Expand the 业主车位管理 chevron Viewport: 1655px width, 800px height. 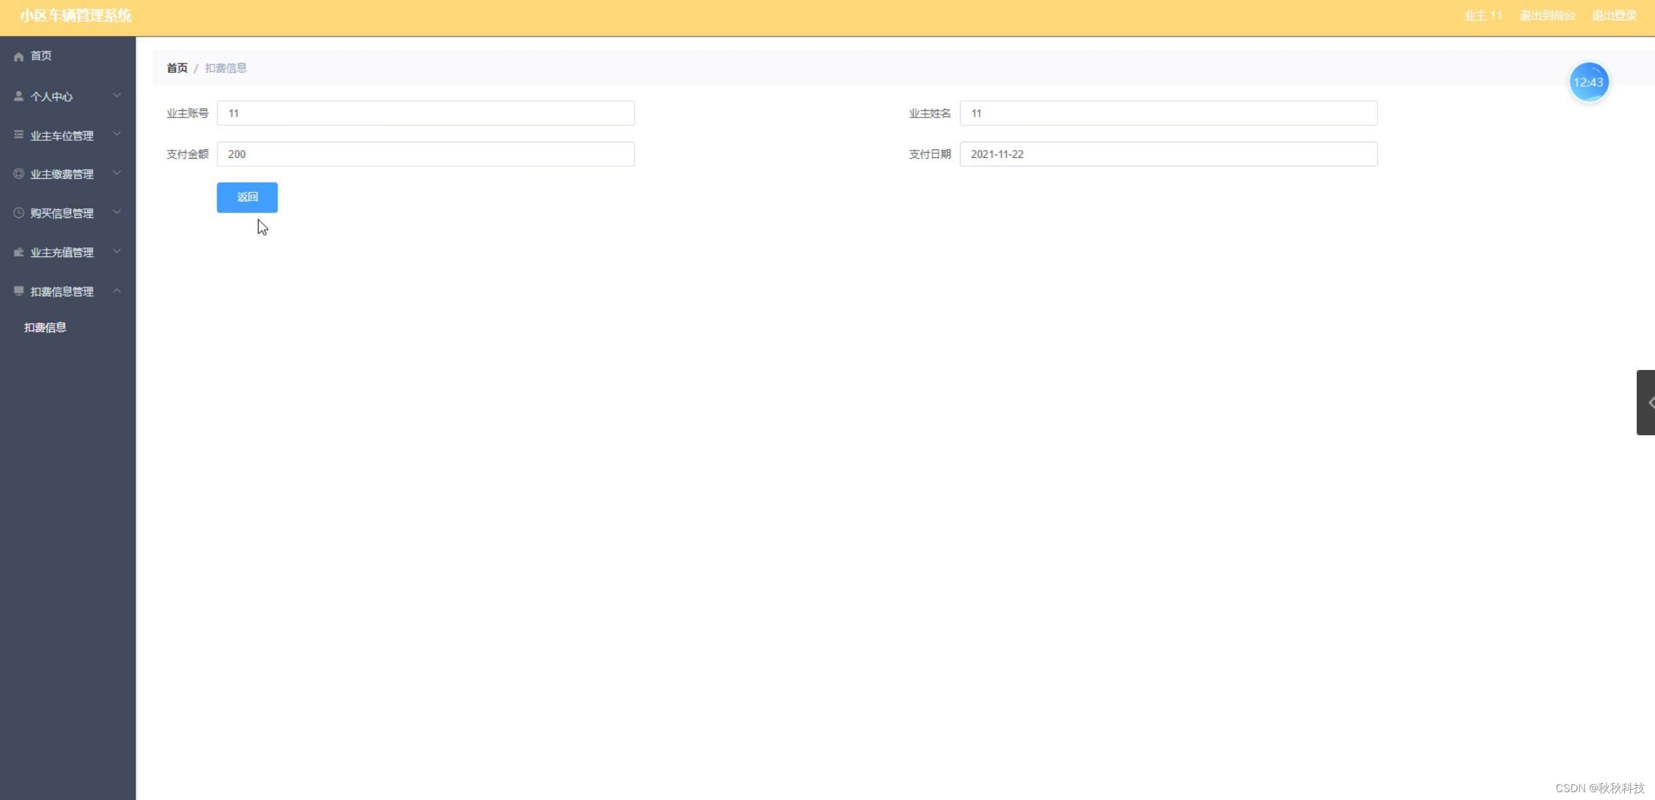click(x=117, y=134)
